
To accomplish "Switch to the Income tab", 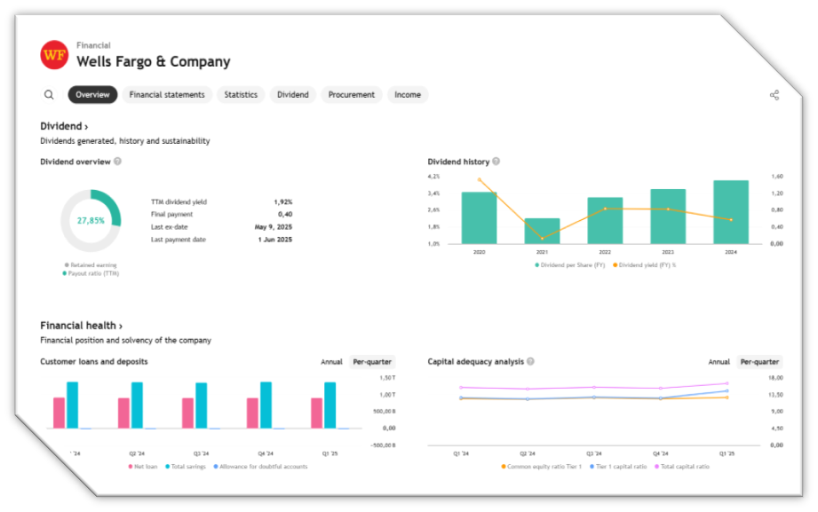I will pos(408,95).
